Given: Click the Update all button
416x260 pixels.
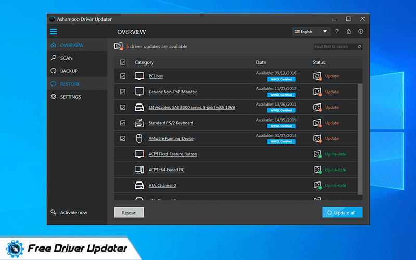Looking at the screenshot, I should (342, 213).
